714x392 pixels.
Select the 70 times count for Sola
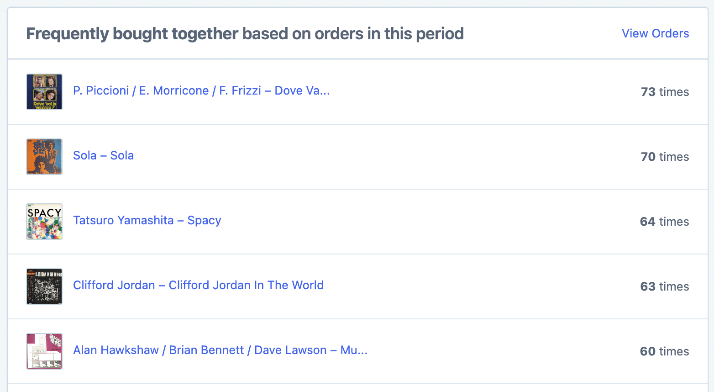(x=665, y=157)
